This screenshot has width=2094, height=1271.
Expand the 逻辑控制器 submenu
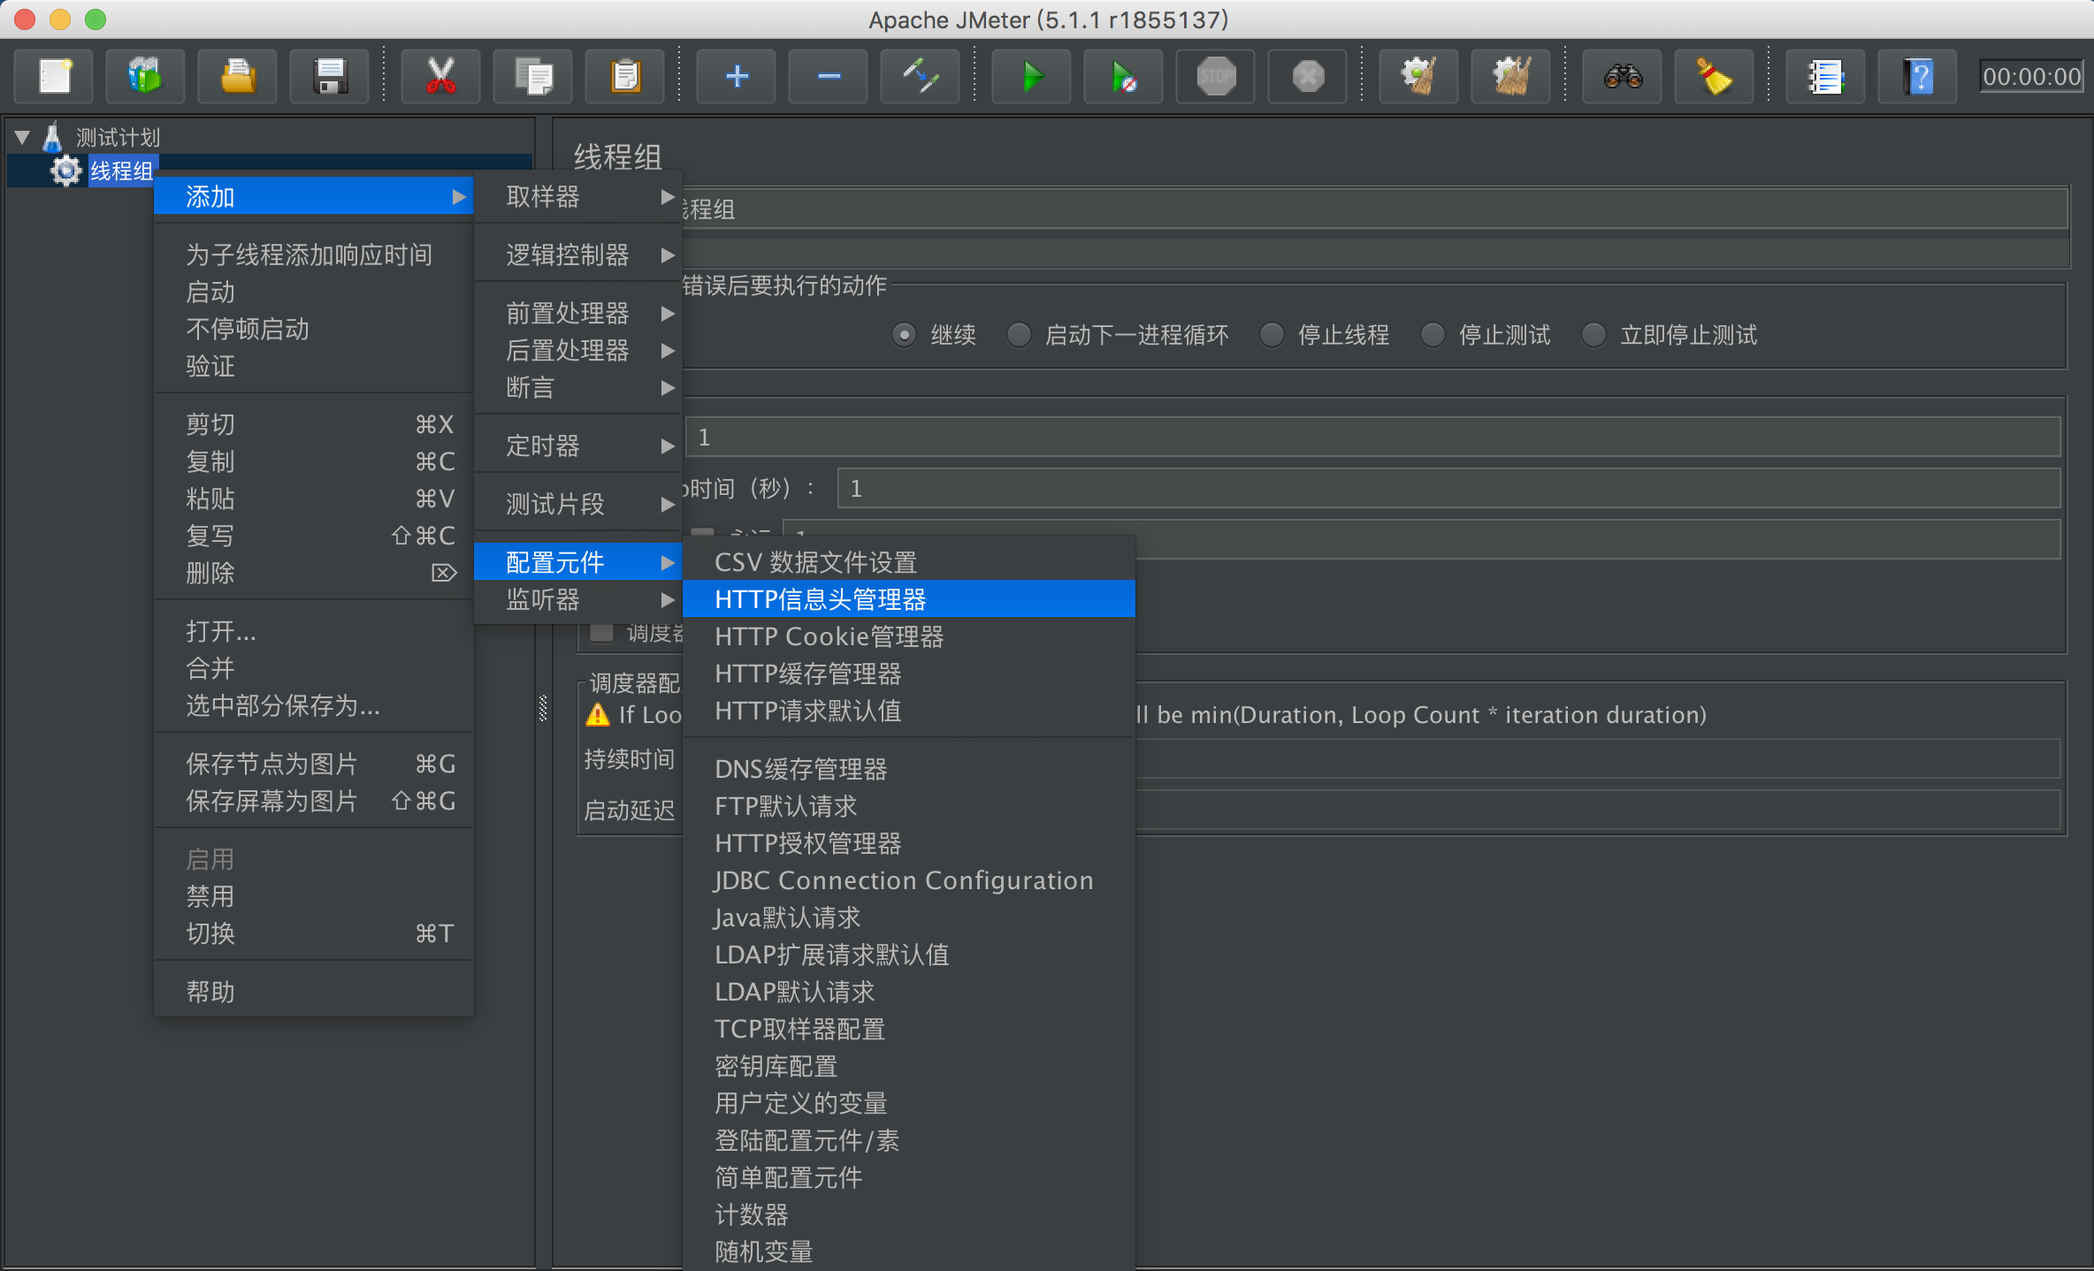click(579, 255)
